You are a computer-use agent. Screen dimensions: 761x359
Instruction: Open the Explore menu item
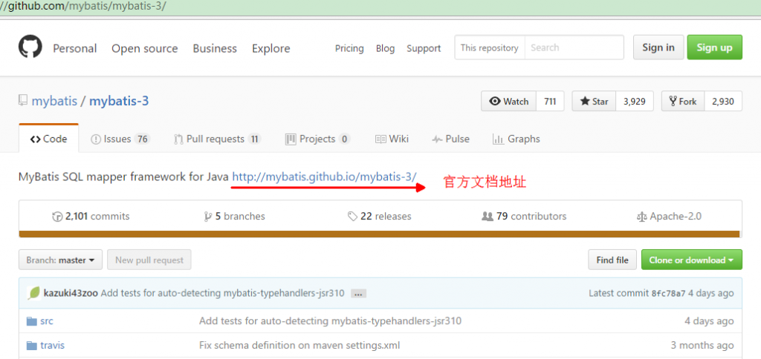pyautogui.click(x=271, y=48)
